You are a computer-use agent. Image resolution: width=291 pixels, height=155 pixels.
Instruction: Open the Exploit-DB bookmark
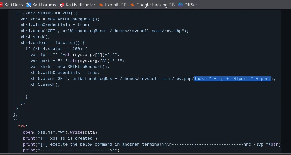point(113,5)
